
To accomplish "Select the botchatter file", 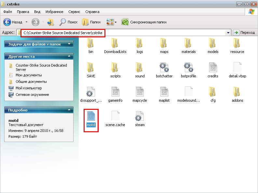I will coord(164,70).
